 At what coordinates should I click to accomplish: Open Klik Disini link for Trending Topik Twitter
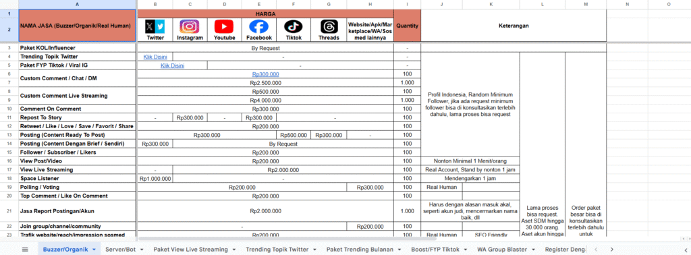pyautogui.click(x=155, y=57)
